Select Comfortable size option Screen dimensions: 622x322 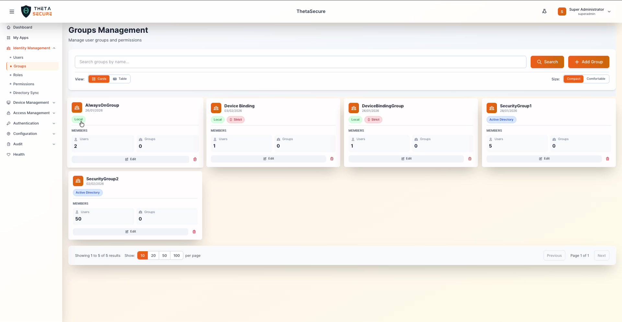coord(596,79)
